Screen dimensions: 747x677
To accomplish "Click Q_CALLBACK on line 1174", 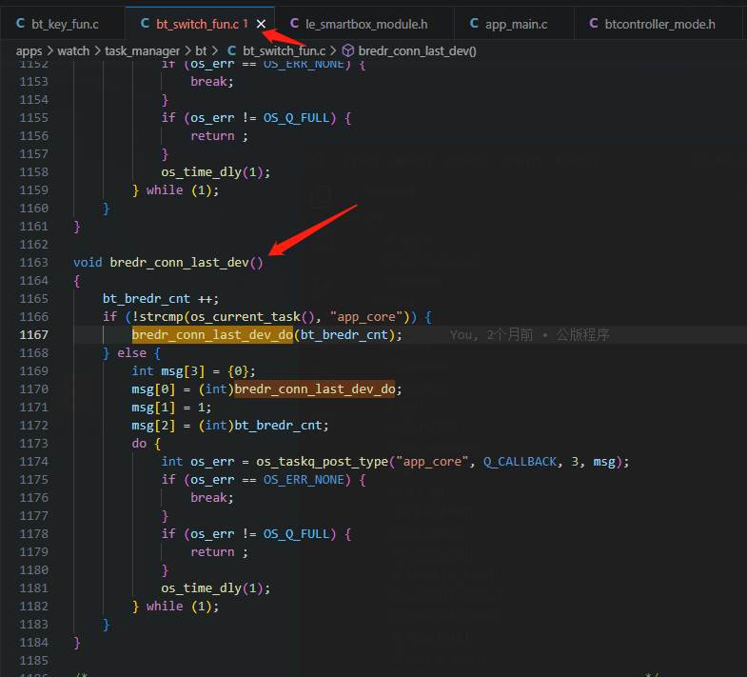I will 520,462.
